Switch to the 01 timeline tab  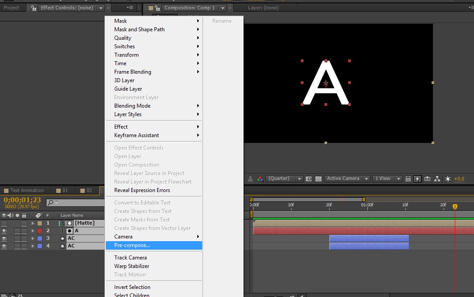[62, 190]
